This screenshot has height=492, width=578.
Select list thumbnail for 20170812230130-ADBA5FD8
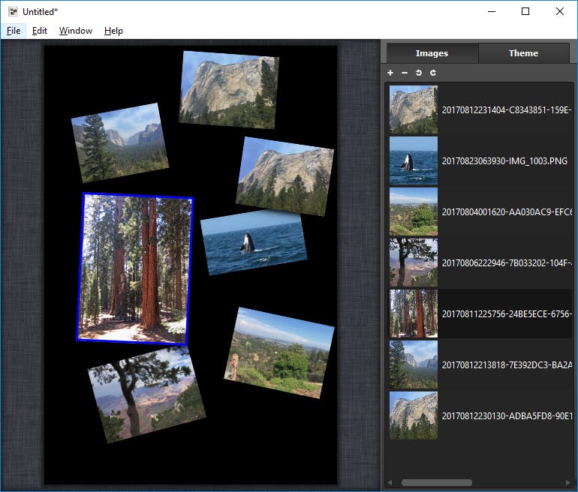click(x=414, y=415)
